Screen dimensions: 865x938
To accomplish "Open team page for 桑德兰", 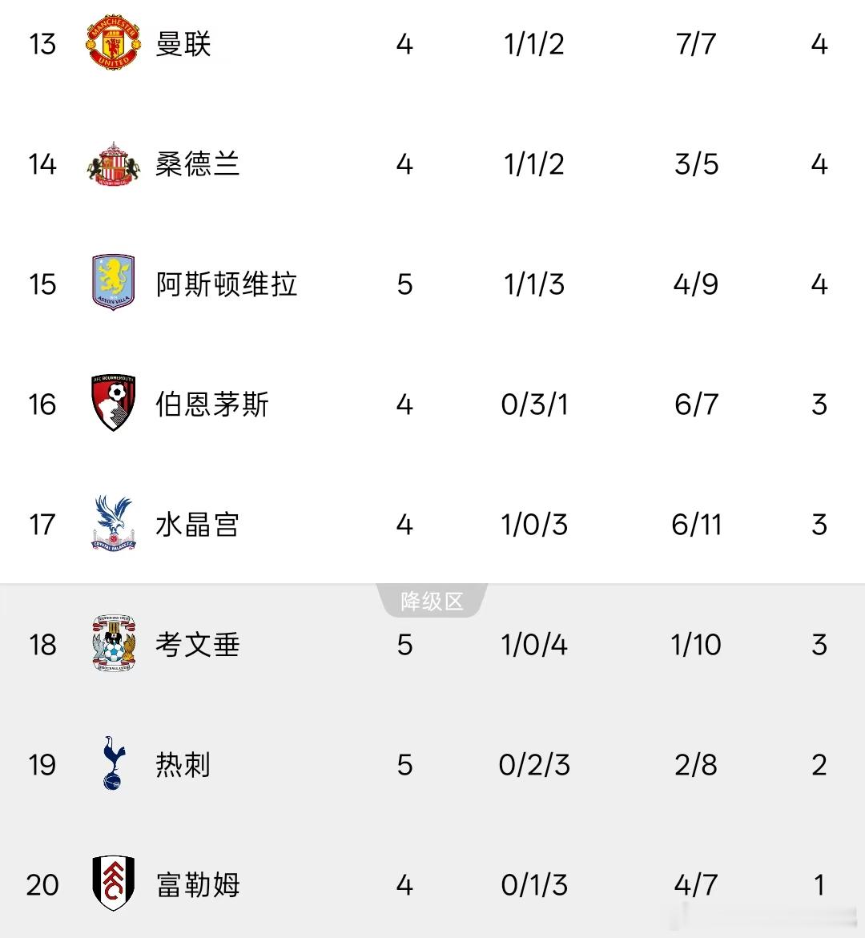I will tap(197, 164).
